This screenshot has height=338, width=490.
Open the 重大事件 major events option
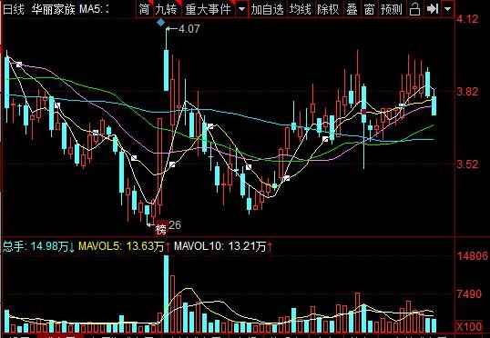(x=208, y=9)
